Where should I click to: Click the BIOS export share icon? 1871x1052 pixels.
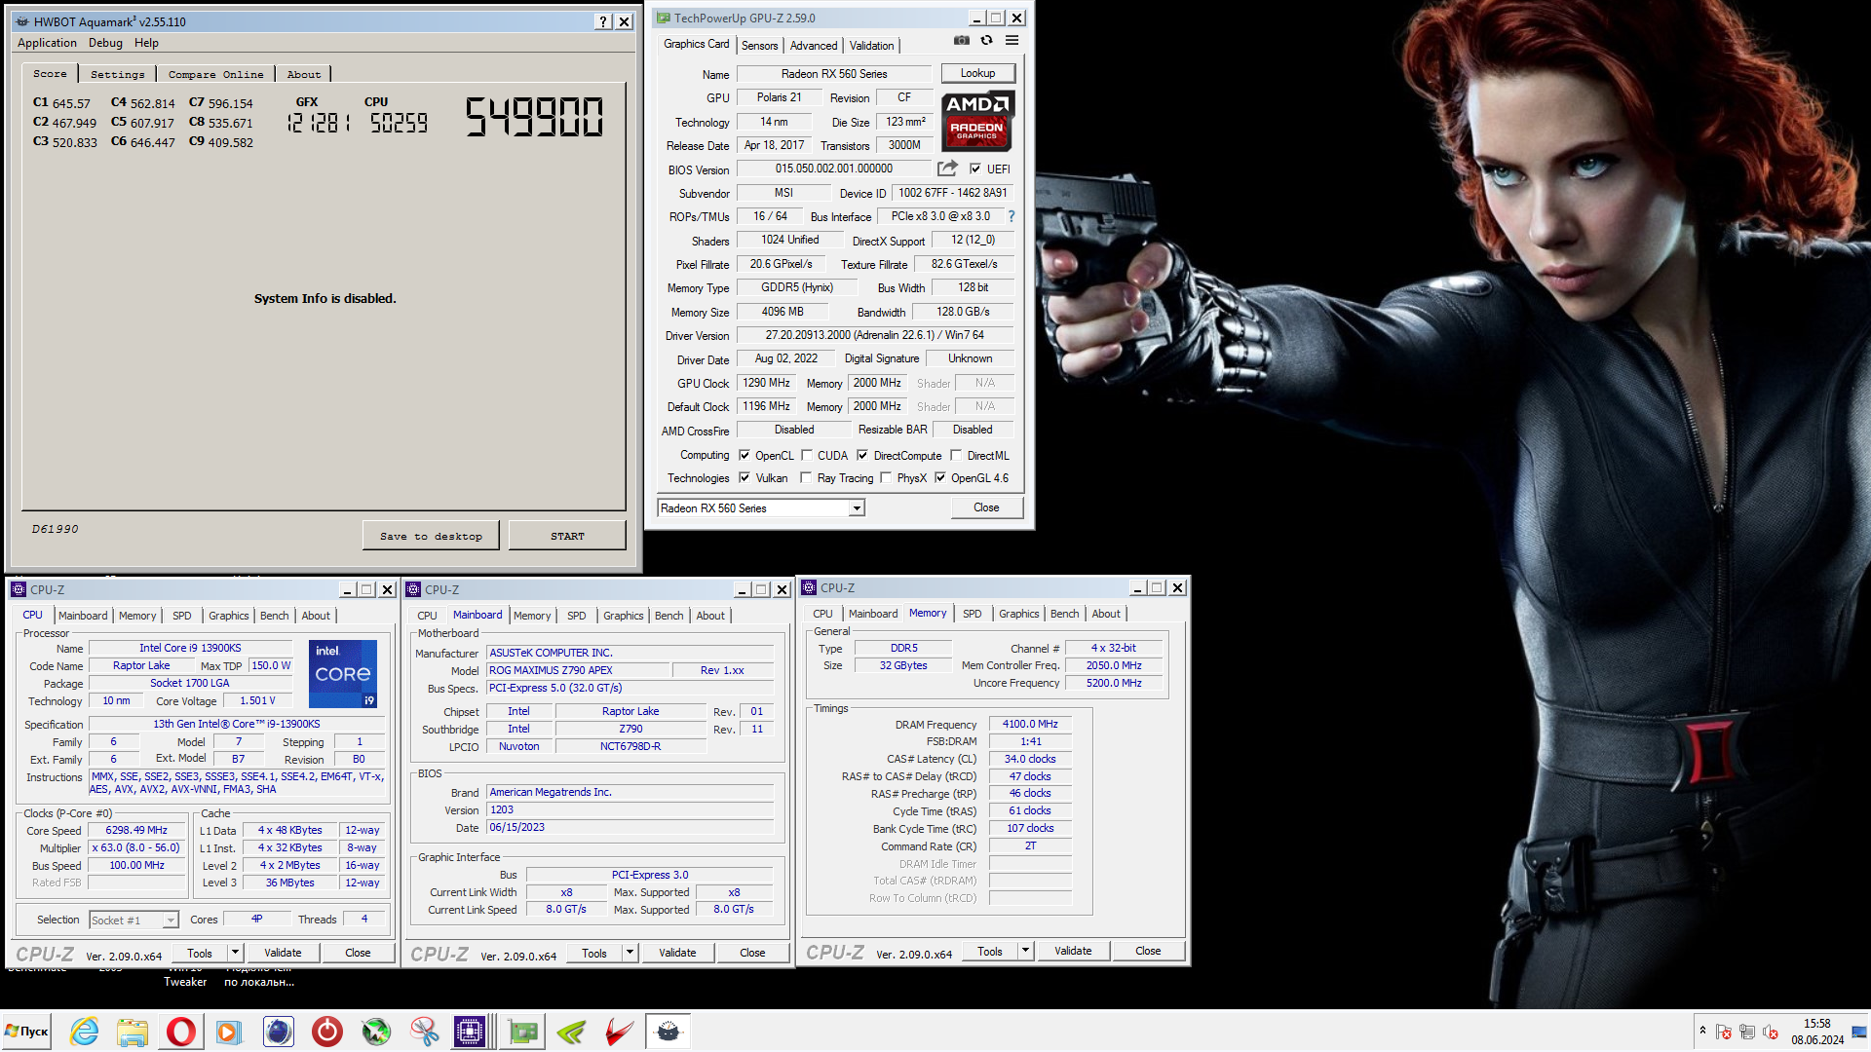(947, 169)
